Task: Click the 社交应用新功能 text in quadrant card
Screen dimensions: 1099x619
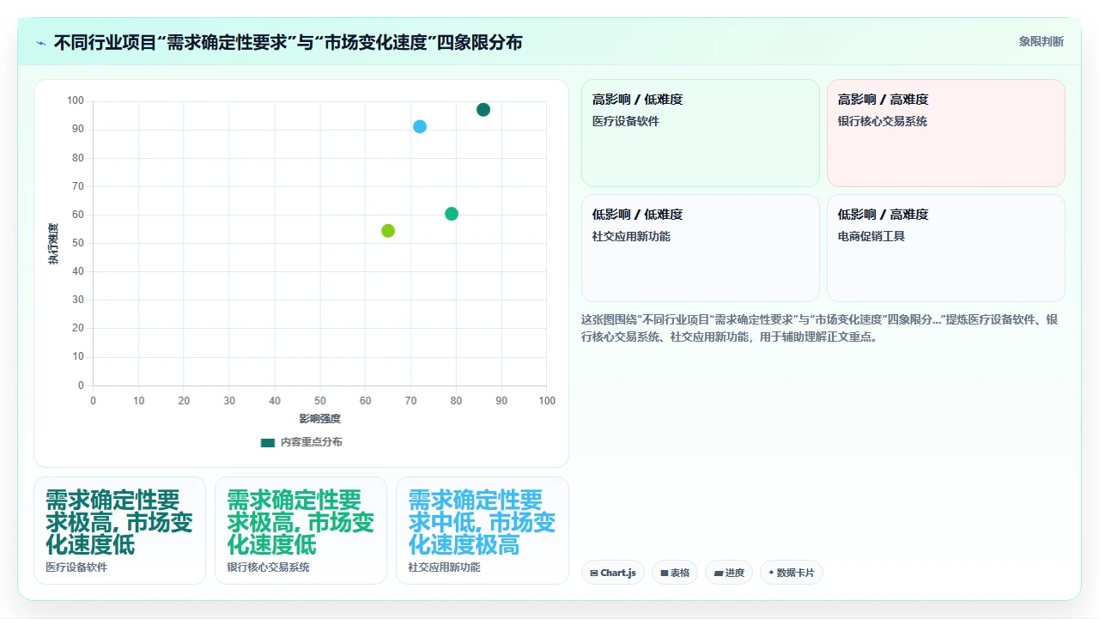Action: [x=632, y=236]
